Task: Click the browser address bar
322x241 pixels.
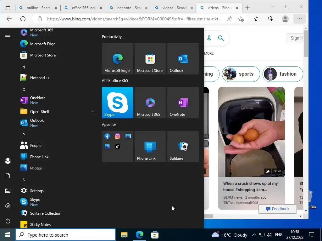Action: pos(134,19)
